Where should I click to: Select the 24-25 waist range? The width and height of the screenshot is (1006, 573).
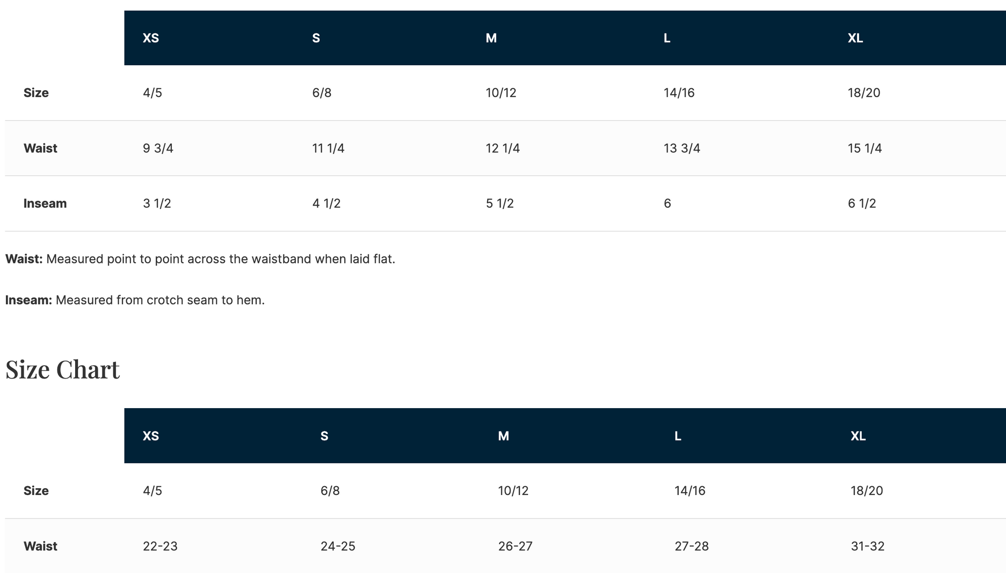337,546
